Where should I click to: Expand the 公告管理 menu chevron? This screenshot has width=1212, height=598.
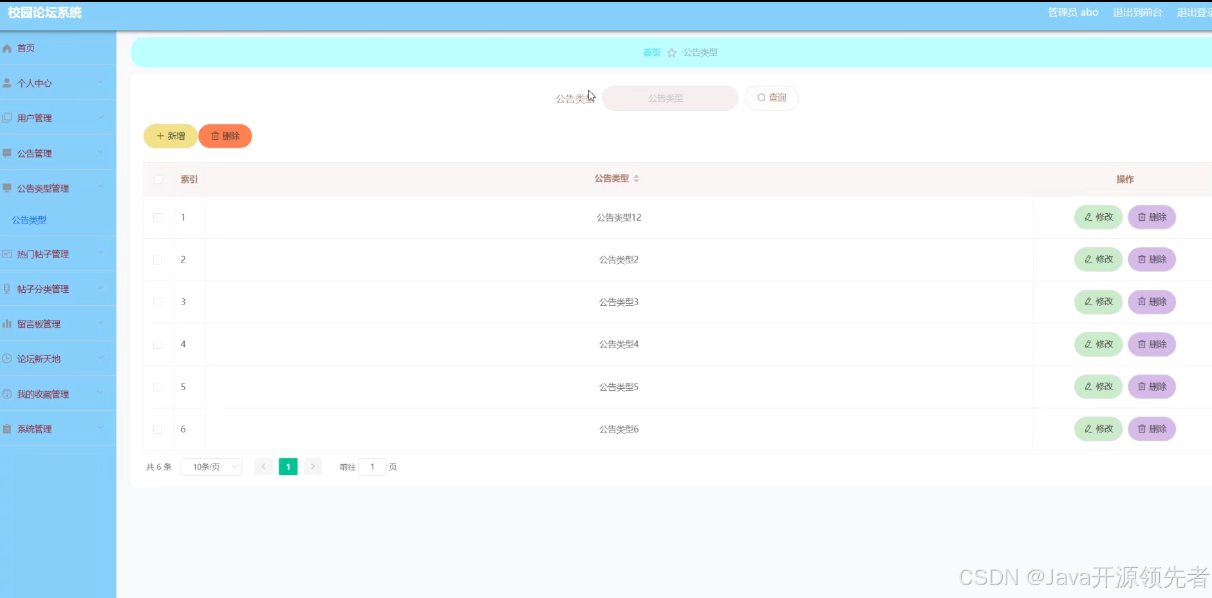(x=100, y=153)
